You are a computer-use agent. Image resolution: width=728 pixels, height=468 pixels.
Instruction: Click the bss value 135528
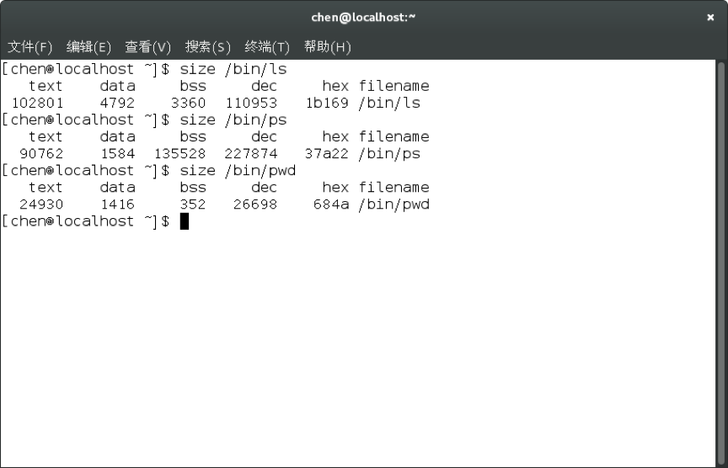(x=179, y=153)
